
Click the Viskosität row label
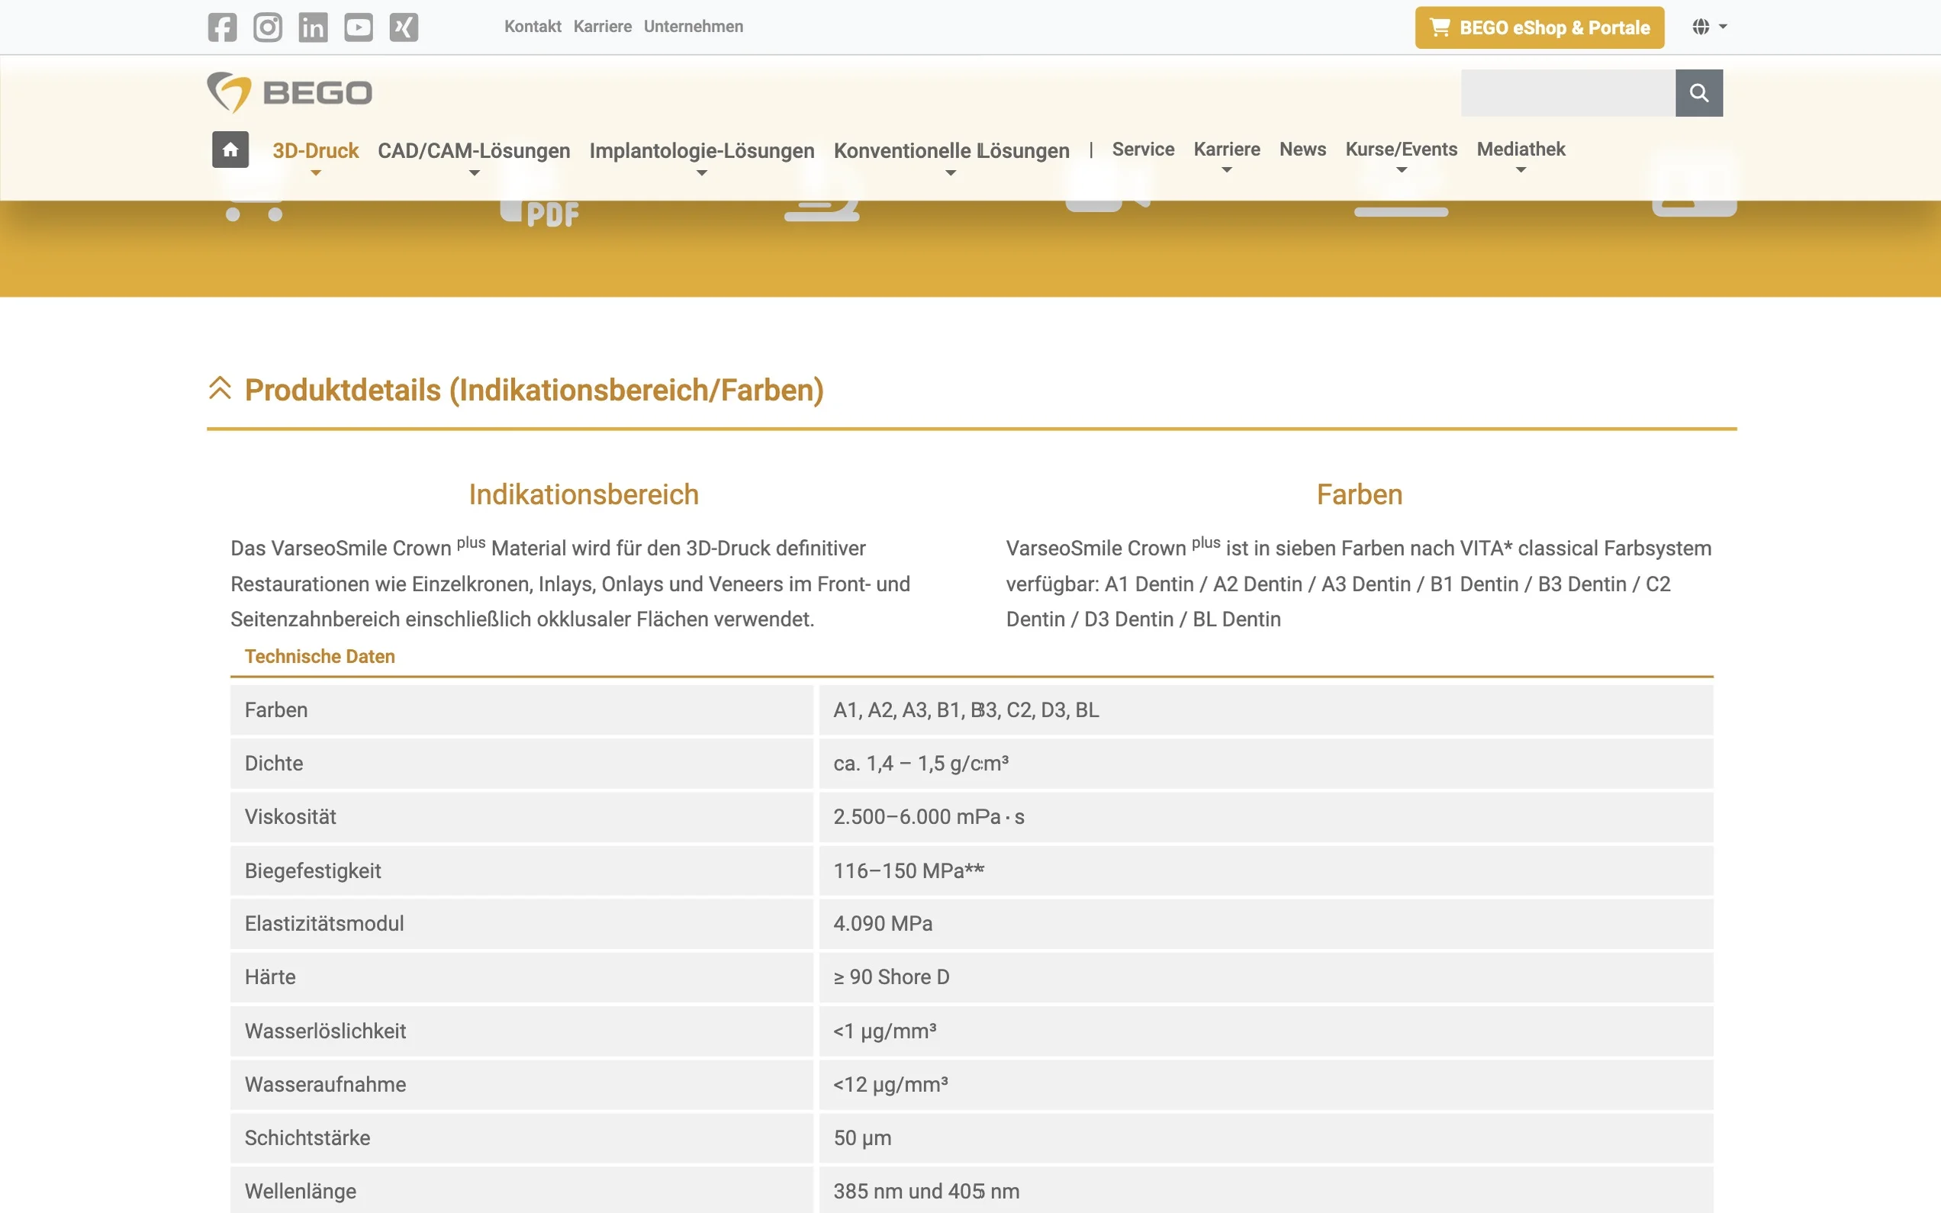click(291, 817)
